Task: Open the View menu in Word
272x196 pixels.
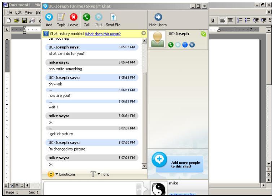Action: [x=28, y=13]
